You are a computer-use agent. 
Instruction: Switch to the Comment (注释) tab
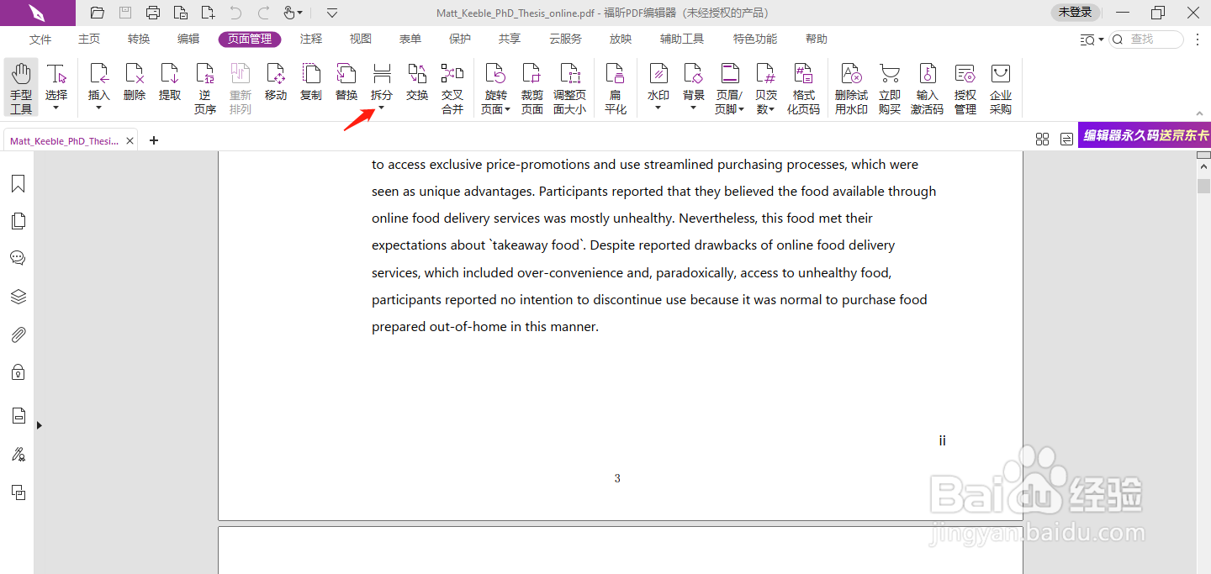(x=311, y=39)
